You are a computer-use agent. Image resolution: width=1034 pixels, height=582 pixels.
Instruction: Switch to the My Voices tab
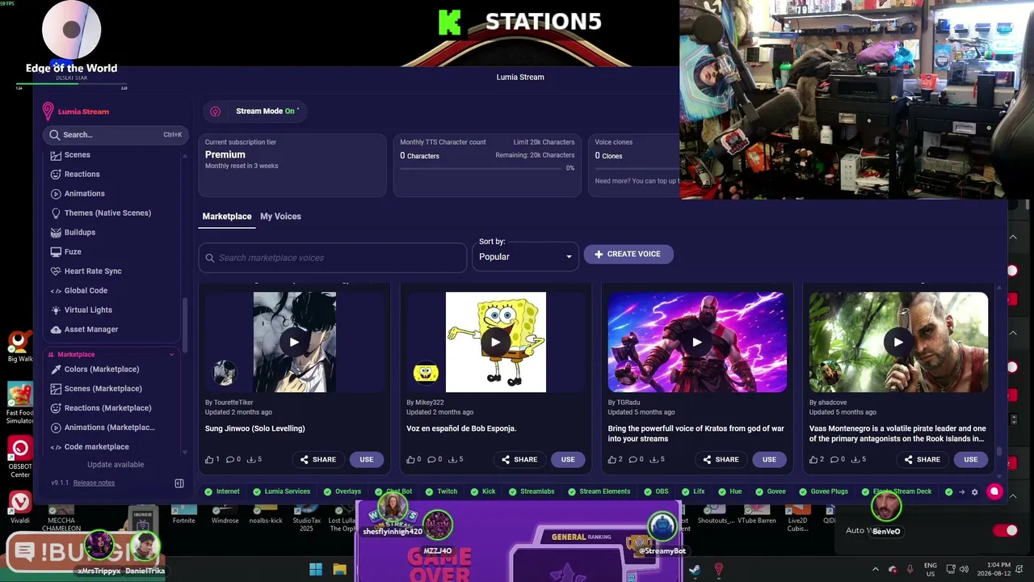coord(280,216)
